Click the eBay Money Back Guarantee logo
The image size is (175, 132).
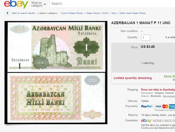point(158,121)
